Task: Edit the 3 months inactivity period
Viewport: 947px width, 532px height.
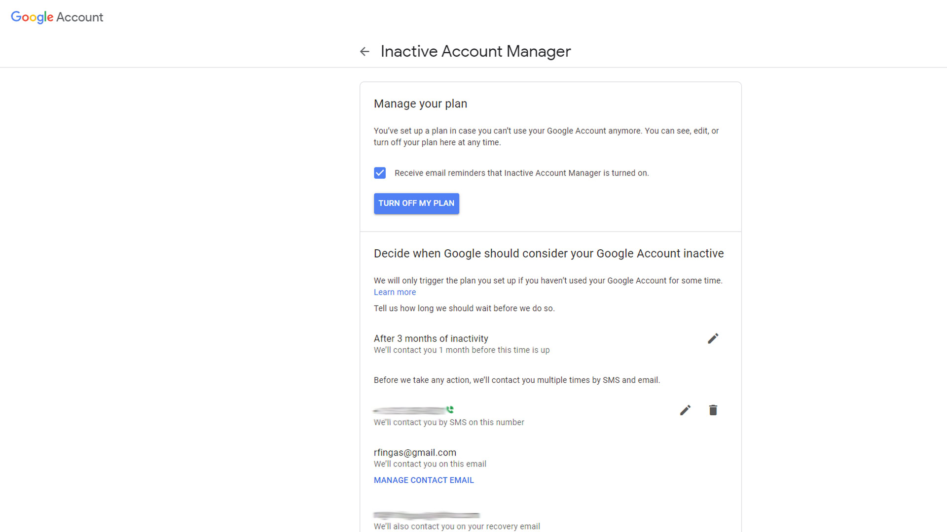Action: coord(713,338)
